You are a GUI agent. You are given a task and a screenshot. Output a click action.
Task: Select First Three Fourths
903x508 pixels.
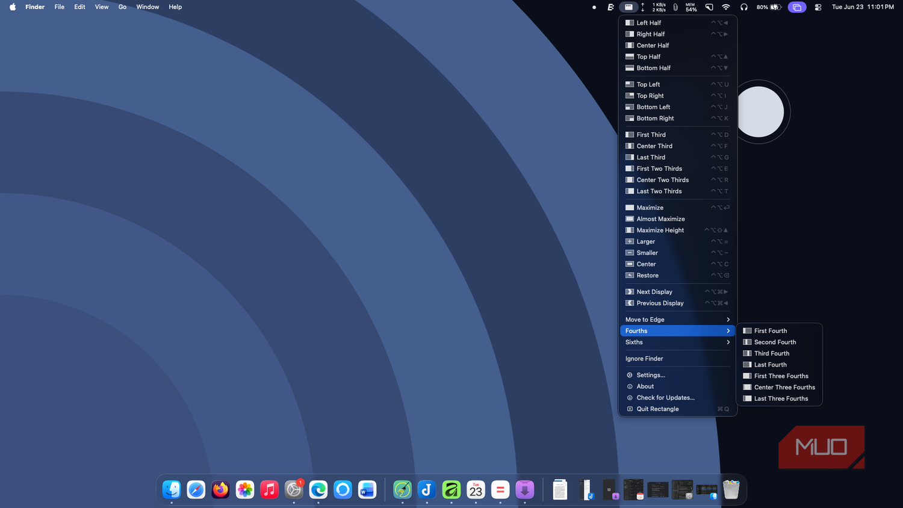click(779, 376)
